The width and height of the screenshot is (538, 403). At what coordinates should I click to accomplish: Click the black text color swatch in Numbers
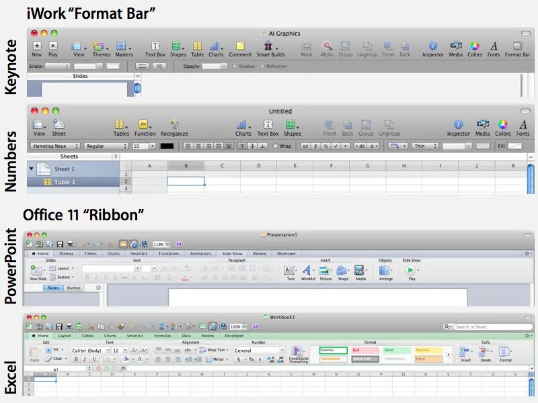click(167, 146)
